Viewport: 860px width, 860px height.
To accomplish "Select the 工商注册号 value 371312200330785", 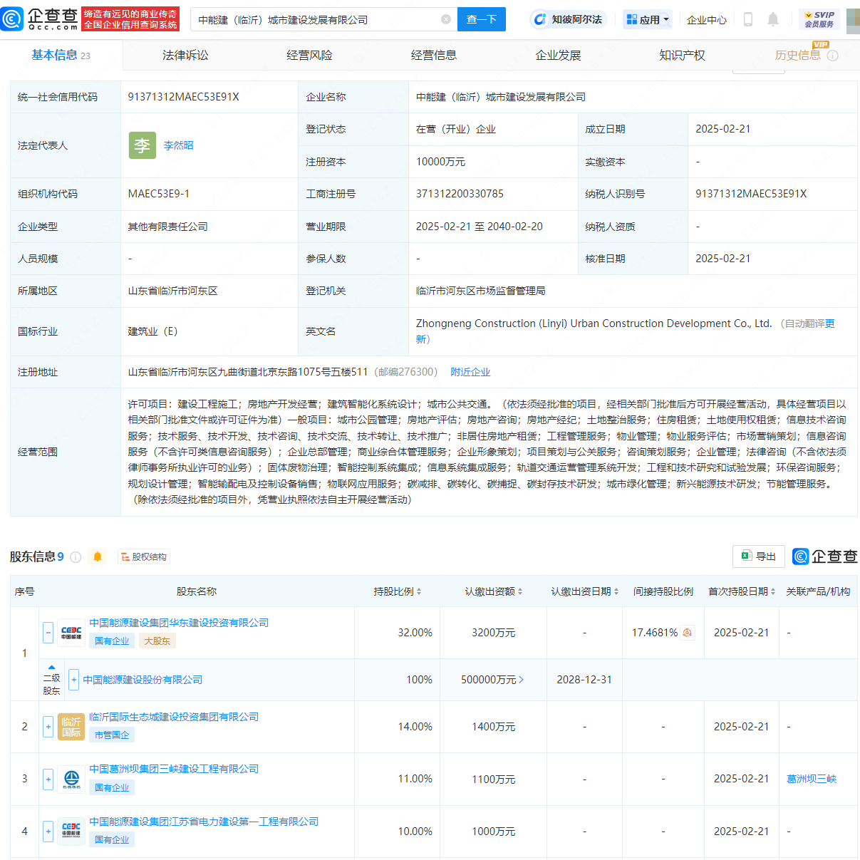I will (x=460, y=194).
